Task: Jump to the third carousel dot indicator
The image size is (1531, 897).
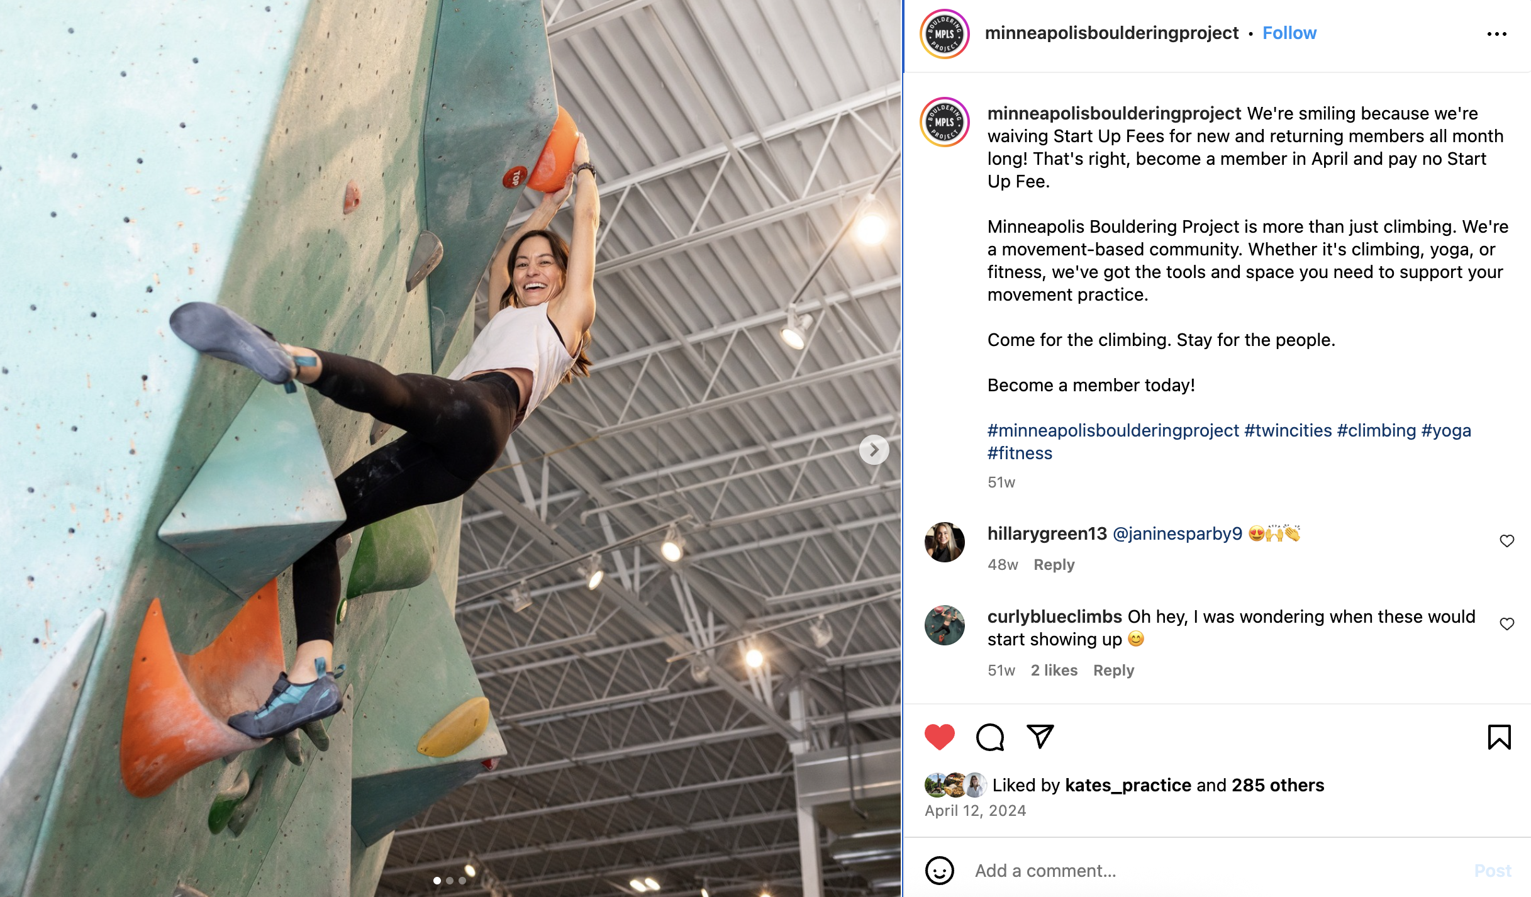Action: (x=462, y=881)
